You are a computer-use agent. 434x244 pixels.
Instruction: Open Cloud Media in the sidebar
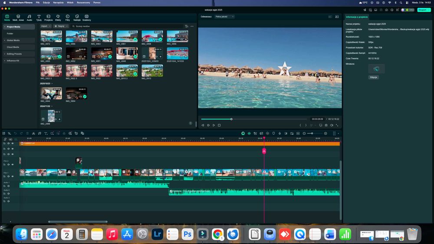[19, 47]
